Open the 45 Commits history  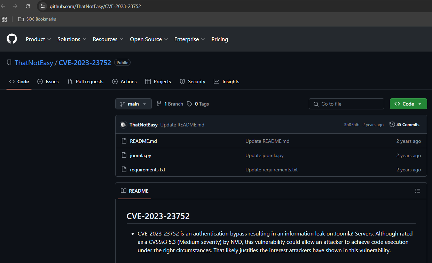[404, 125]
